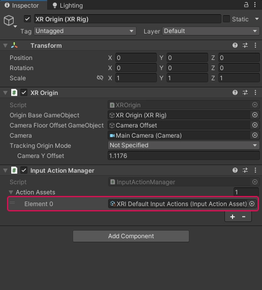Collapse the XR Origin component foldout
This screenshot has height=290, width=262.
point(6,92)
